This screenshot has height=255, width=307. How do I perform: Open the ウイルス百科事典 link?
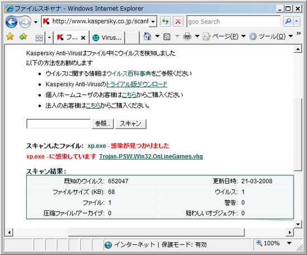[128, 73]
